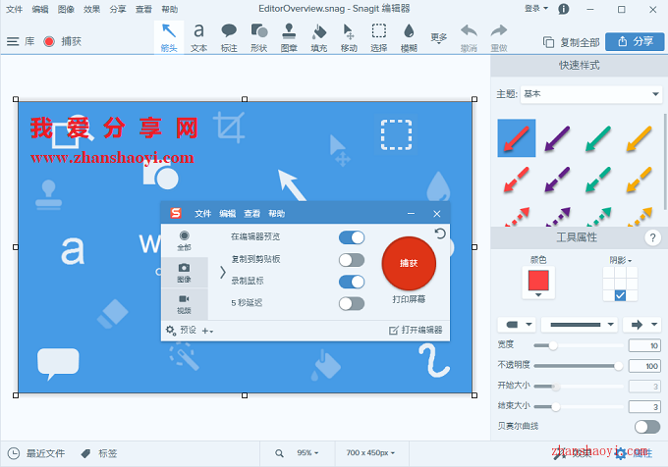Open the line start cap style dropdown
Screen dimensions: 668x467
(519, 325)
